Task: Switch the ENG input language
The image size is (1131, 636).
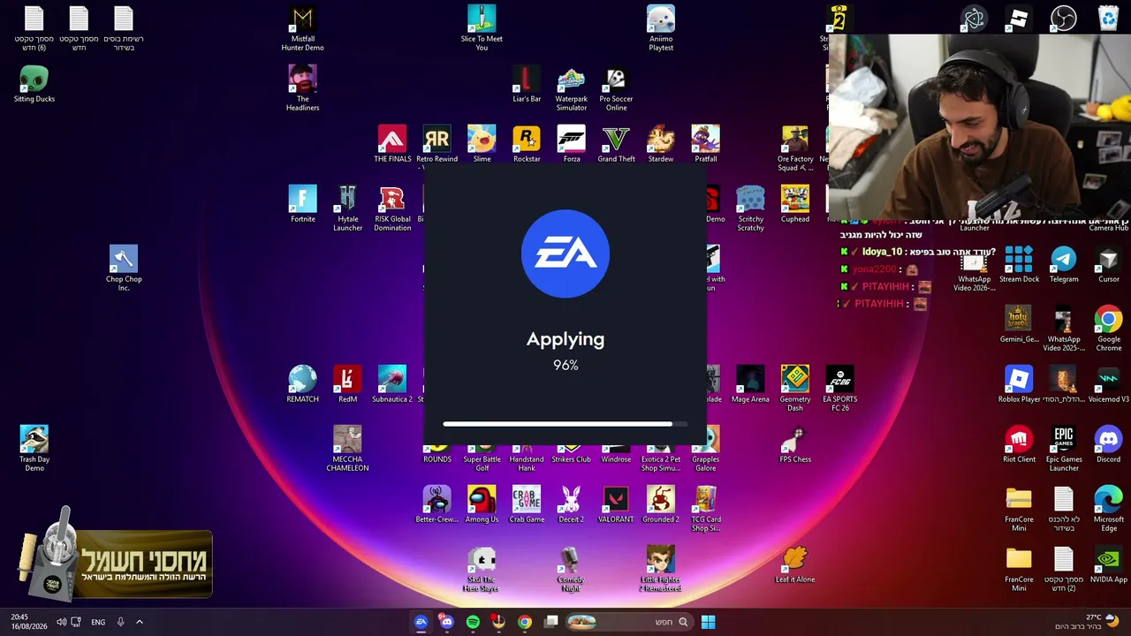Action: point(98,622)
